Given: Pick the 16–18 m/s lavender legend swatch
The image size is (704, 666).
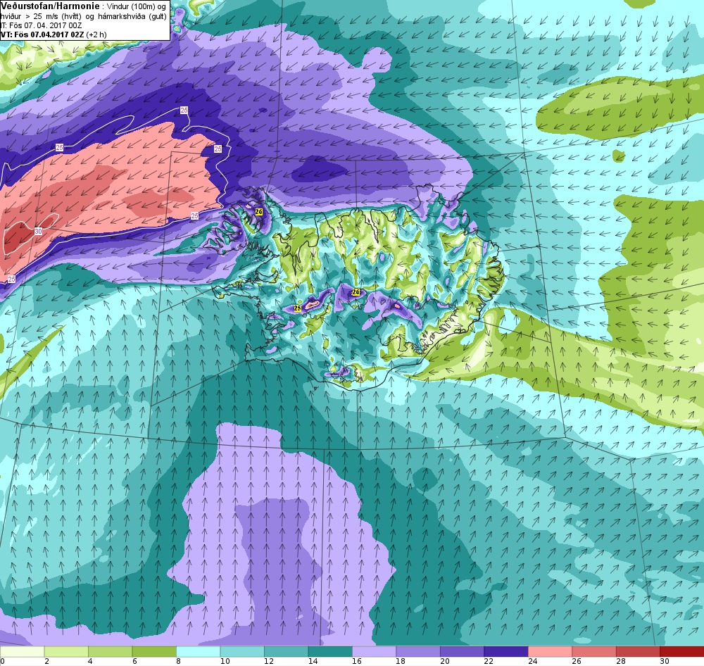Looking at the screenshot, I should click(x=374, y=651).
